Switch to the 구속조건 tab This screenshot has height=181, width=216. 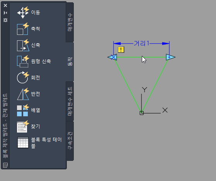click(70, 141)
